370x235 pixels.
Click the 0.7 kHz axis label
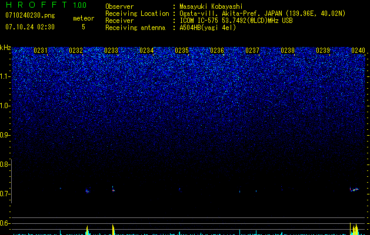tap(5, 194)
